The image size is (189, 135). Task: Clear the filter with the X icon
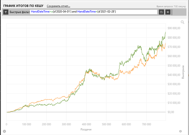pos(168,12)
